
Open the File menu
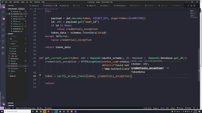(6, 2)
